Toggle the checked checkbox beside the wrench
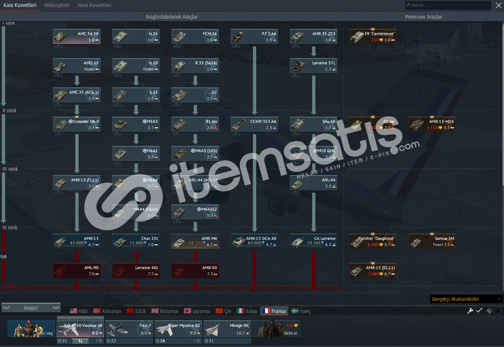This screenshot has width=504, height=347. (479, 311)
